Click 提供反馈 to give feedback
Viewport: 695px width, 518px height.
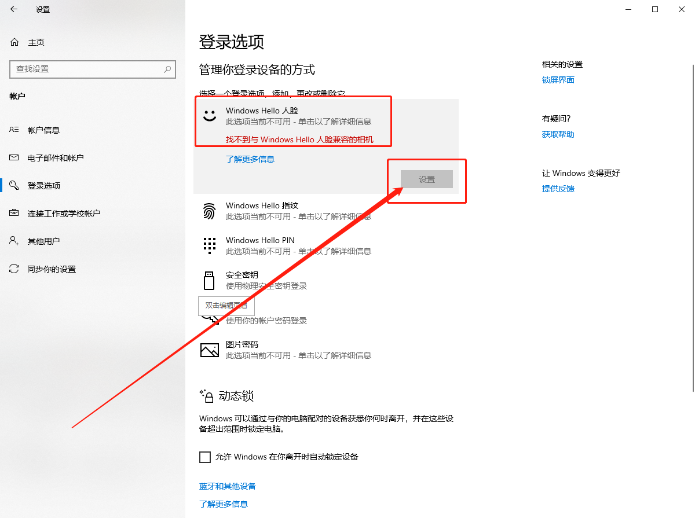pyautogui.click(x=558, y=188)
